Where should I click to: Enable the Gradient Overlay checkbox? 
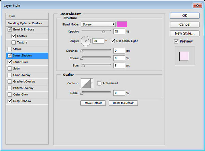[x=10, y=81]
